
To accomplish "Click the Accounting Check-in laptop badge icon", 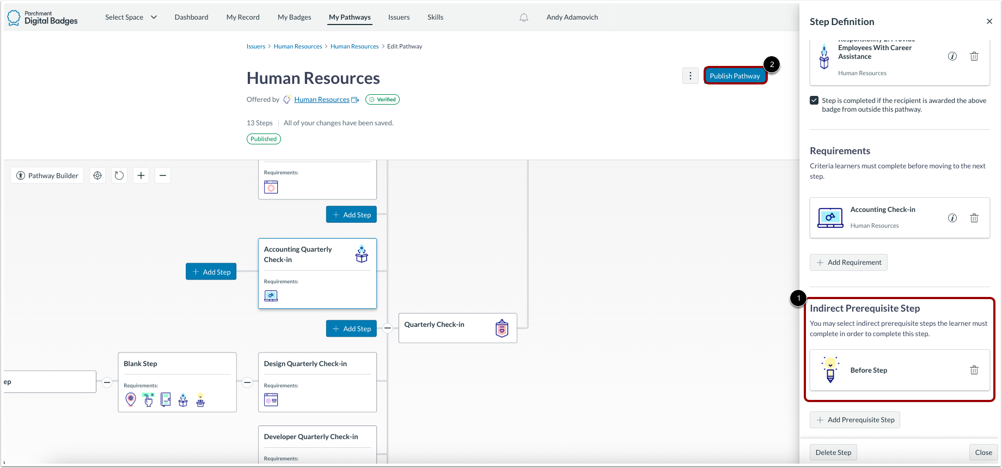I will click(830, 218).
